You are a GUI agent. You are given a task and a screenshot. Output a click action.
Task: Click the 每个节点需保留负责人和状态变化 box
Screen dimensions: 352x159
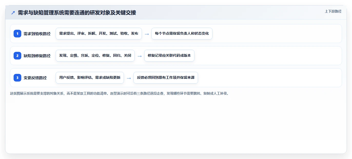(182, 34)
